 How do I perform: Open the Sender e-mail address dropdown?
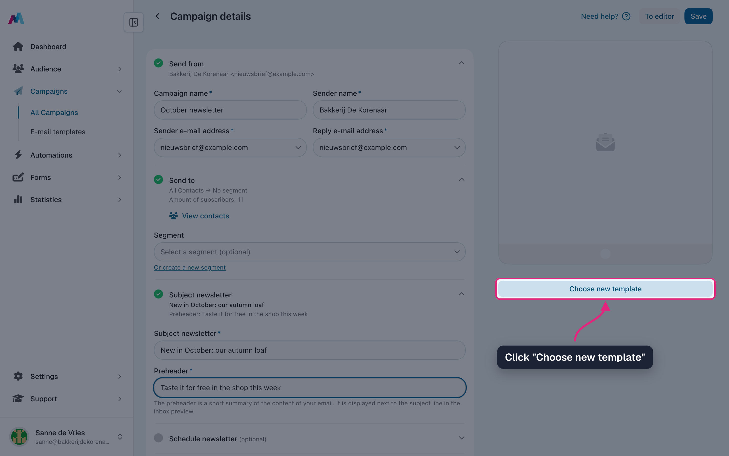(230, 147)
